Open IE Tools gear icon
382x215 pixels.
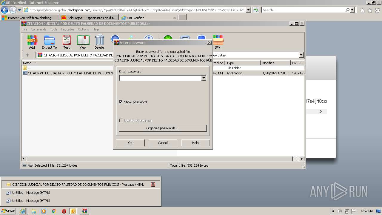[x=377, y=10]
